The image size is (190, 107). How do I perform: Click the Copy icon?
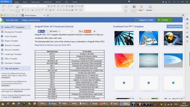click(9, 10)
